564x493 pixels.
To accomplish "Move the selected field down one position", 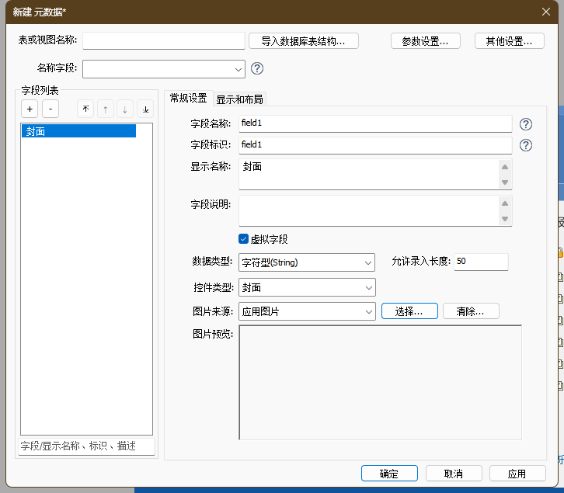I will (125, 109).
